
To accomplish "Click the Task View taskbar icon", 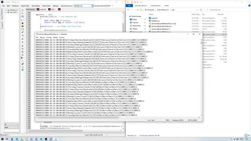I will pyautogui.click(x=7, y=139).
